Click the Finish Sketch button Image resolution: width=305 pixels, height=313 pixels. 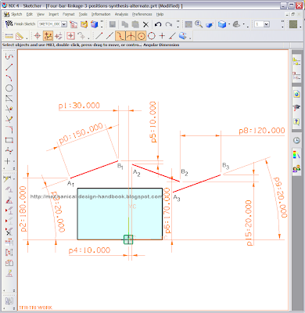[x=20, y=24]
